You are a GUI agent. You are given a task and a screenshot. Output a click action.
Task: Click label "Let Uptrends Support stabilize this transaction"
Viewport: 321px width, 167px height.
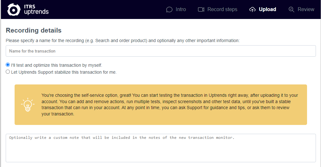tap(64, 72)
